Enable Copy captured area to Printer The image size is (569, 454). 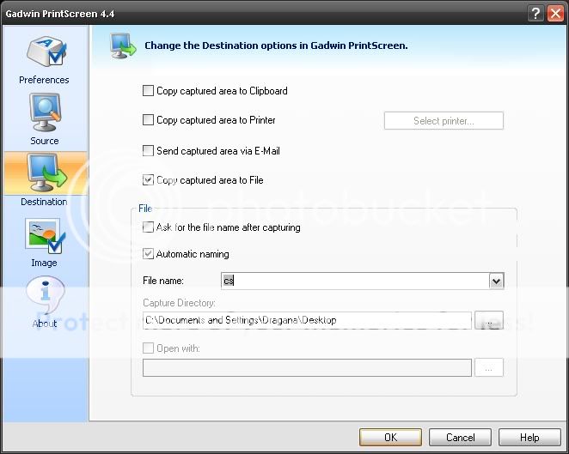pyautogui.click(x=148, y=119)
